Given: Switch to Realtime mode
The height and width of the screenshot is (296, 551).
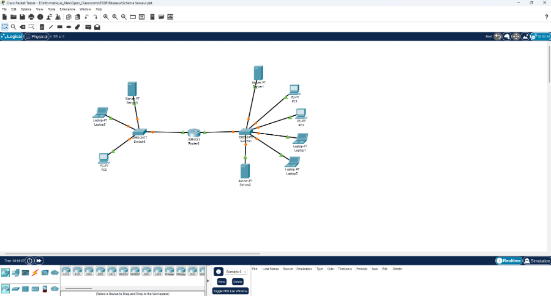Looking at the screenshot, I should pos(509,261).
